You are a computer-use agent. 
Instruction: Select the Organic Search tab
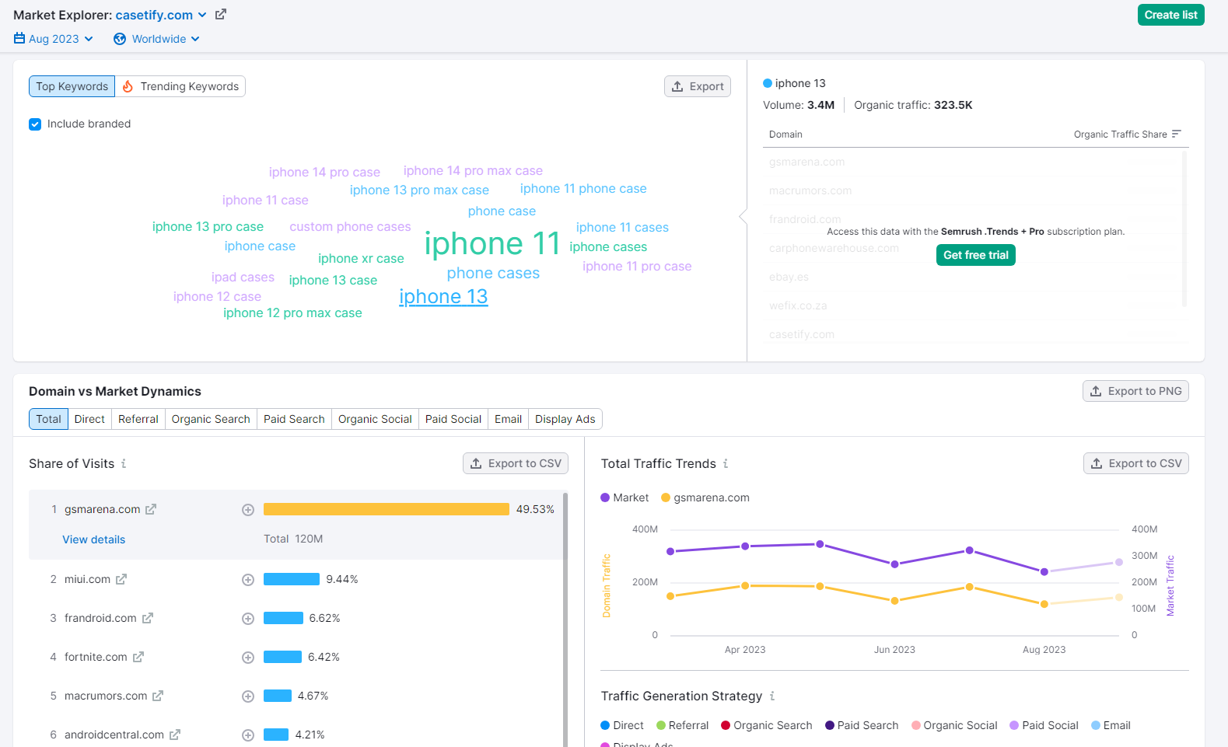[x=211, y=419]
